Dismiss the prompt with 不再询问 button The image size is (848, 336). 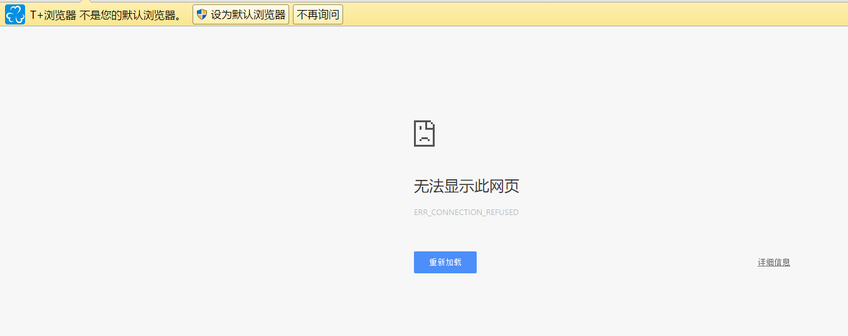[x=318, y=14]
